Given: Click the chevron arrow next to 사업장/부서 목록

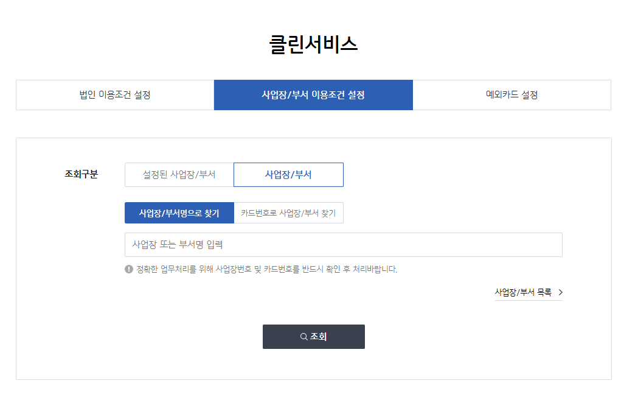Looking at the screenshot, I should point(560,292).
